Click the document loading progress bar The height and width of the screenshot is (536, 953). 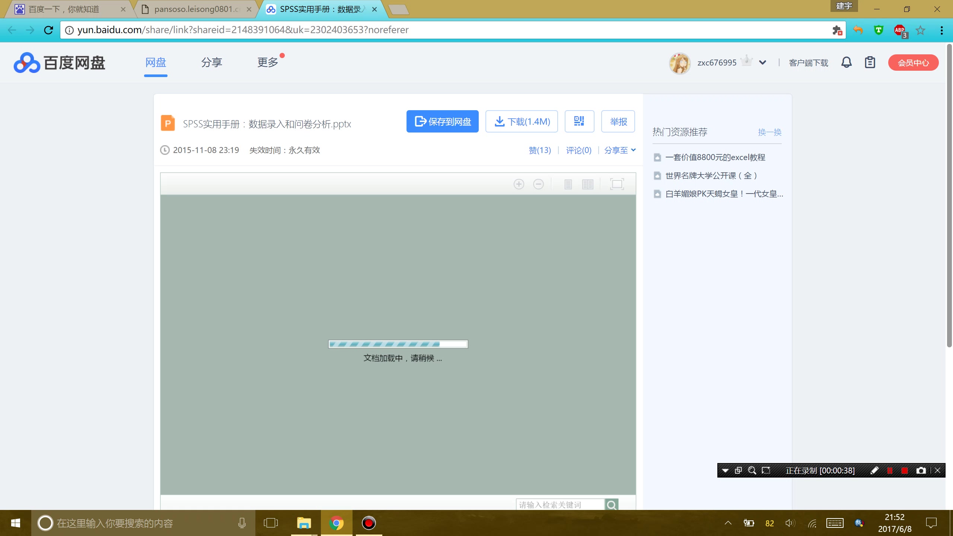[398, 344]
